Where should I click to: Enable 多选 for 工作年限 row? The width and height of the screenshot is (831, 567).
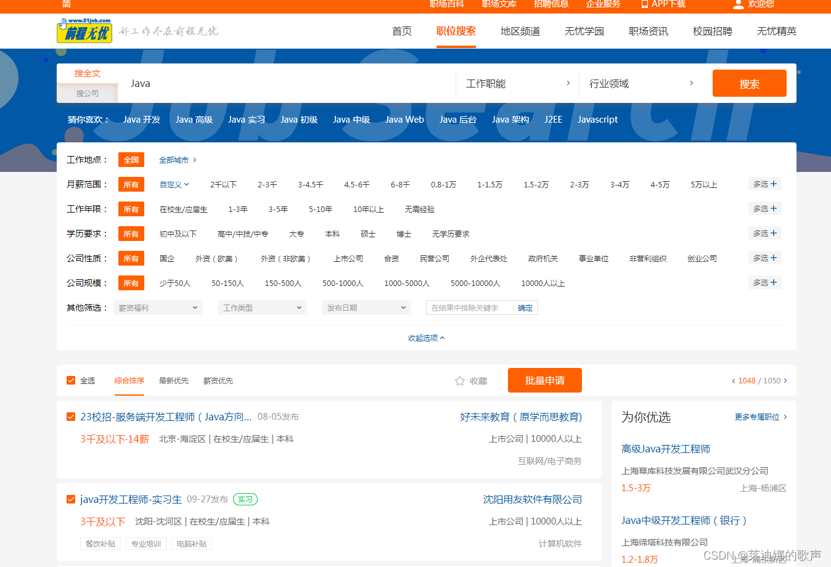[765, 208]
